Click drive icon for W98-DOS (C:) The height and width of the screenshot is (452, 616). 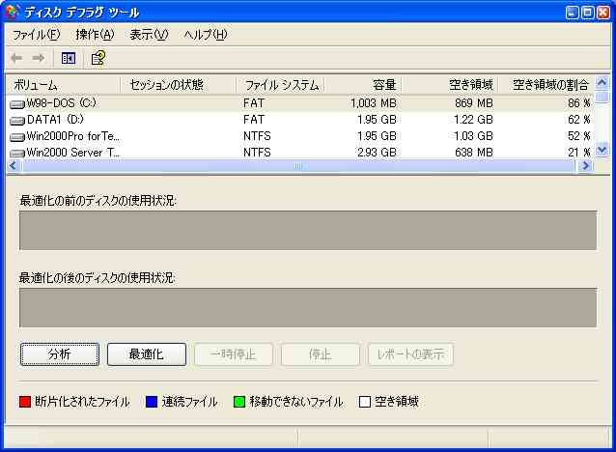[16, 104]
